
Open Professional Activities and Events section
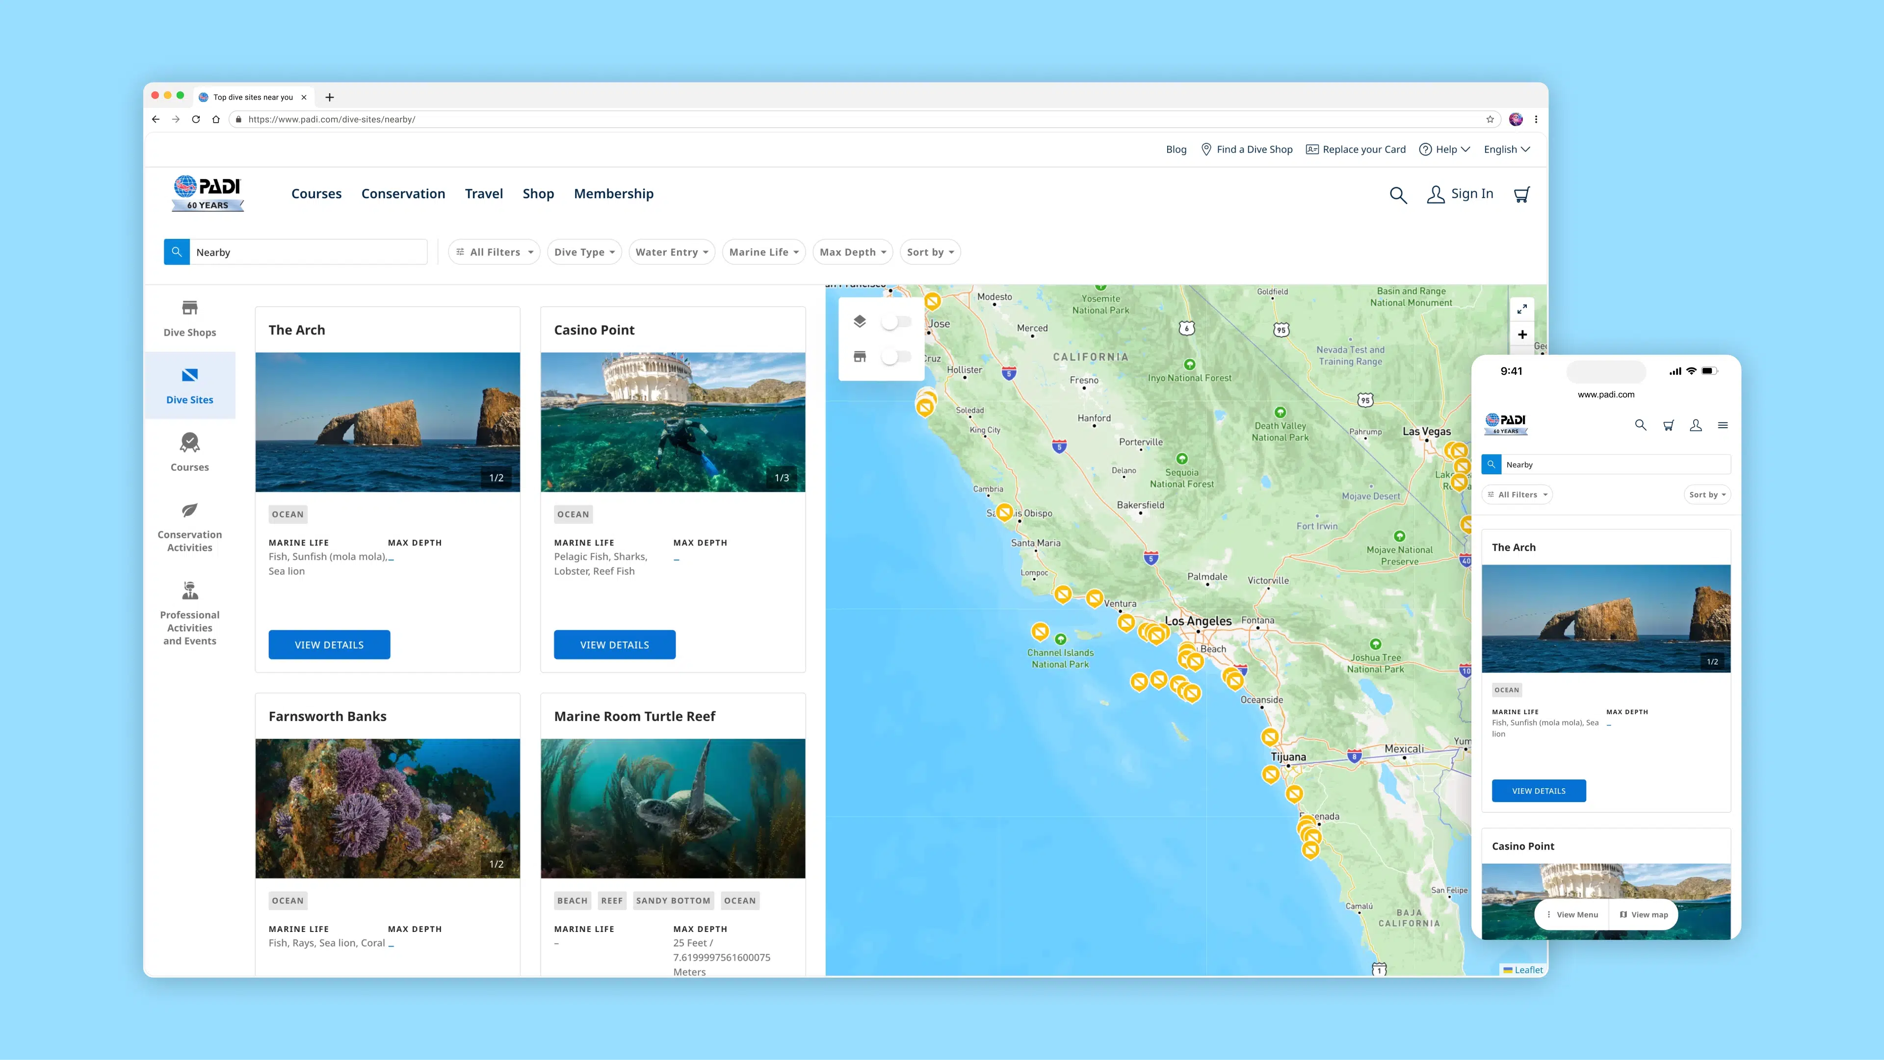click(x=189, y=614)
